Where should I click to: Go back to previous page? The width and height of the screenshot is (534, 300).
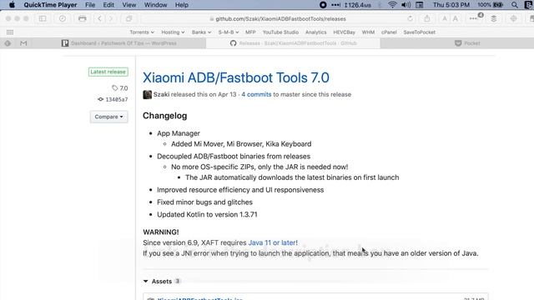99,18
